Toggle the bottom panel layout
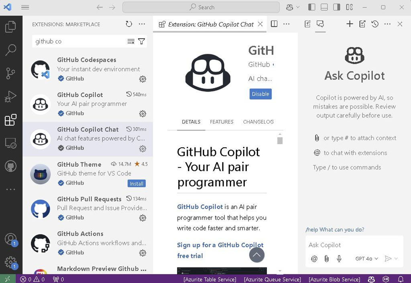 (x=324, y=7)
